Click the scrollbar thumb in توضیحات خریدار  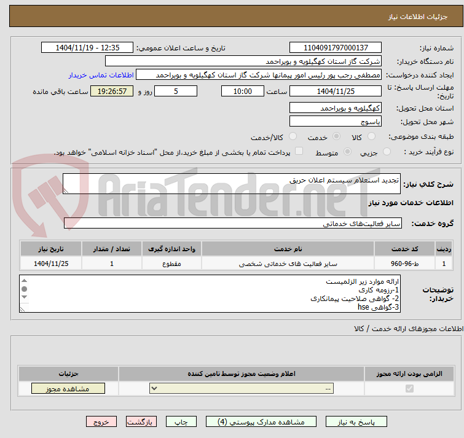pos(24,289)
